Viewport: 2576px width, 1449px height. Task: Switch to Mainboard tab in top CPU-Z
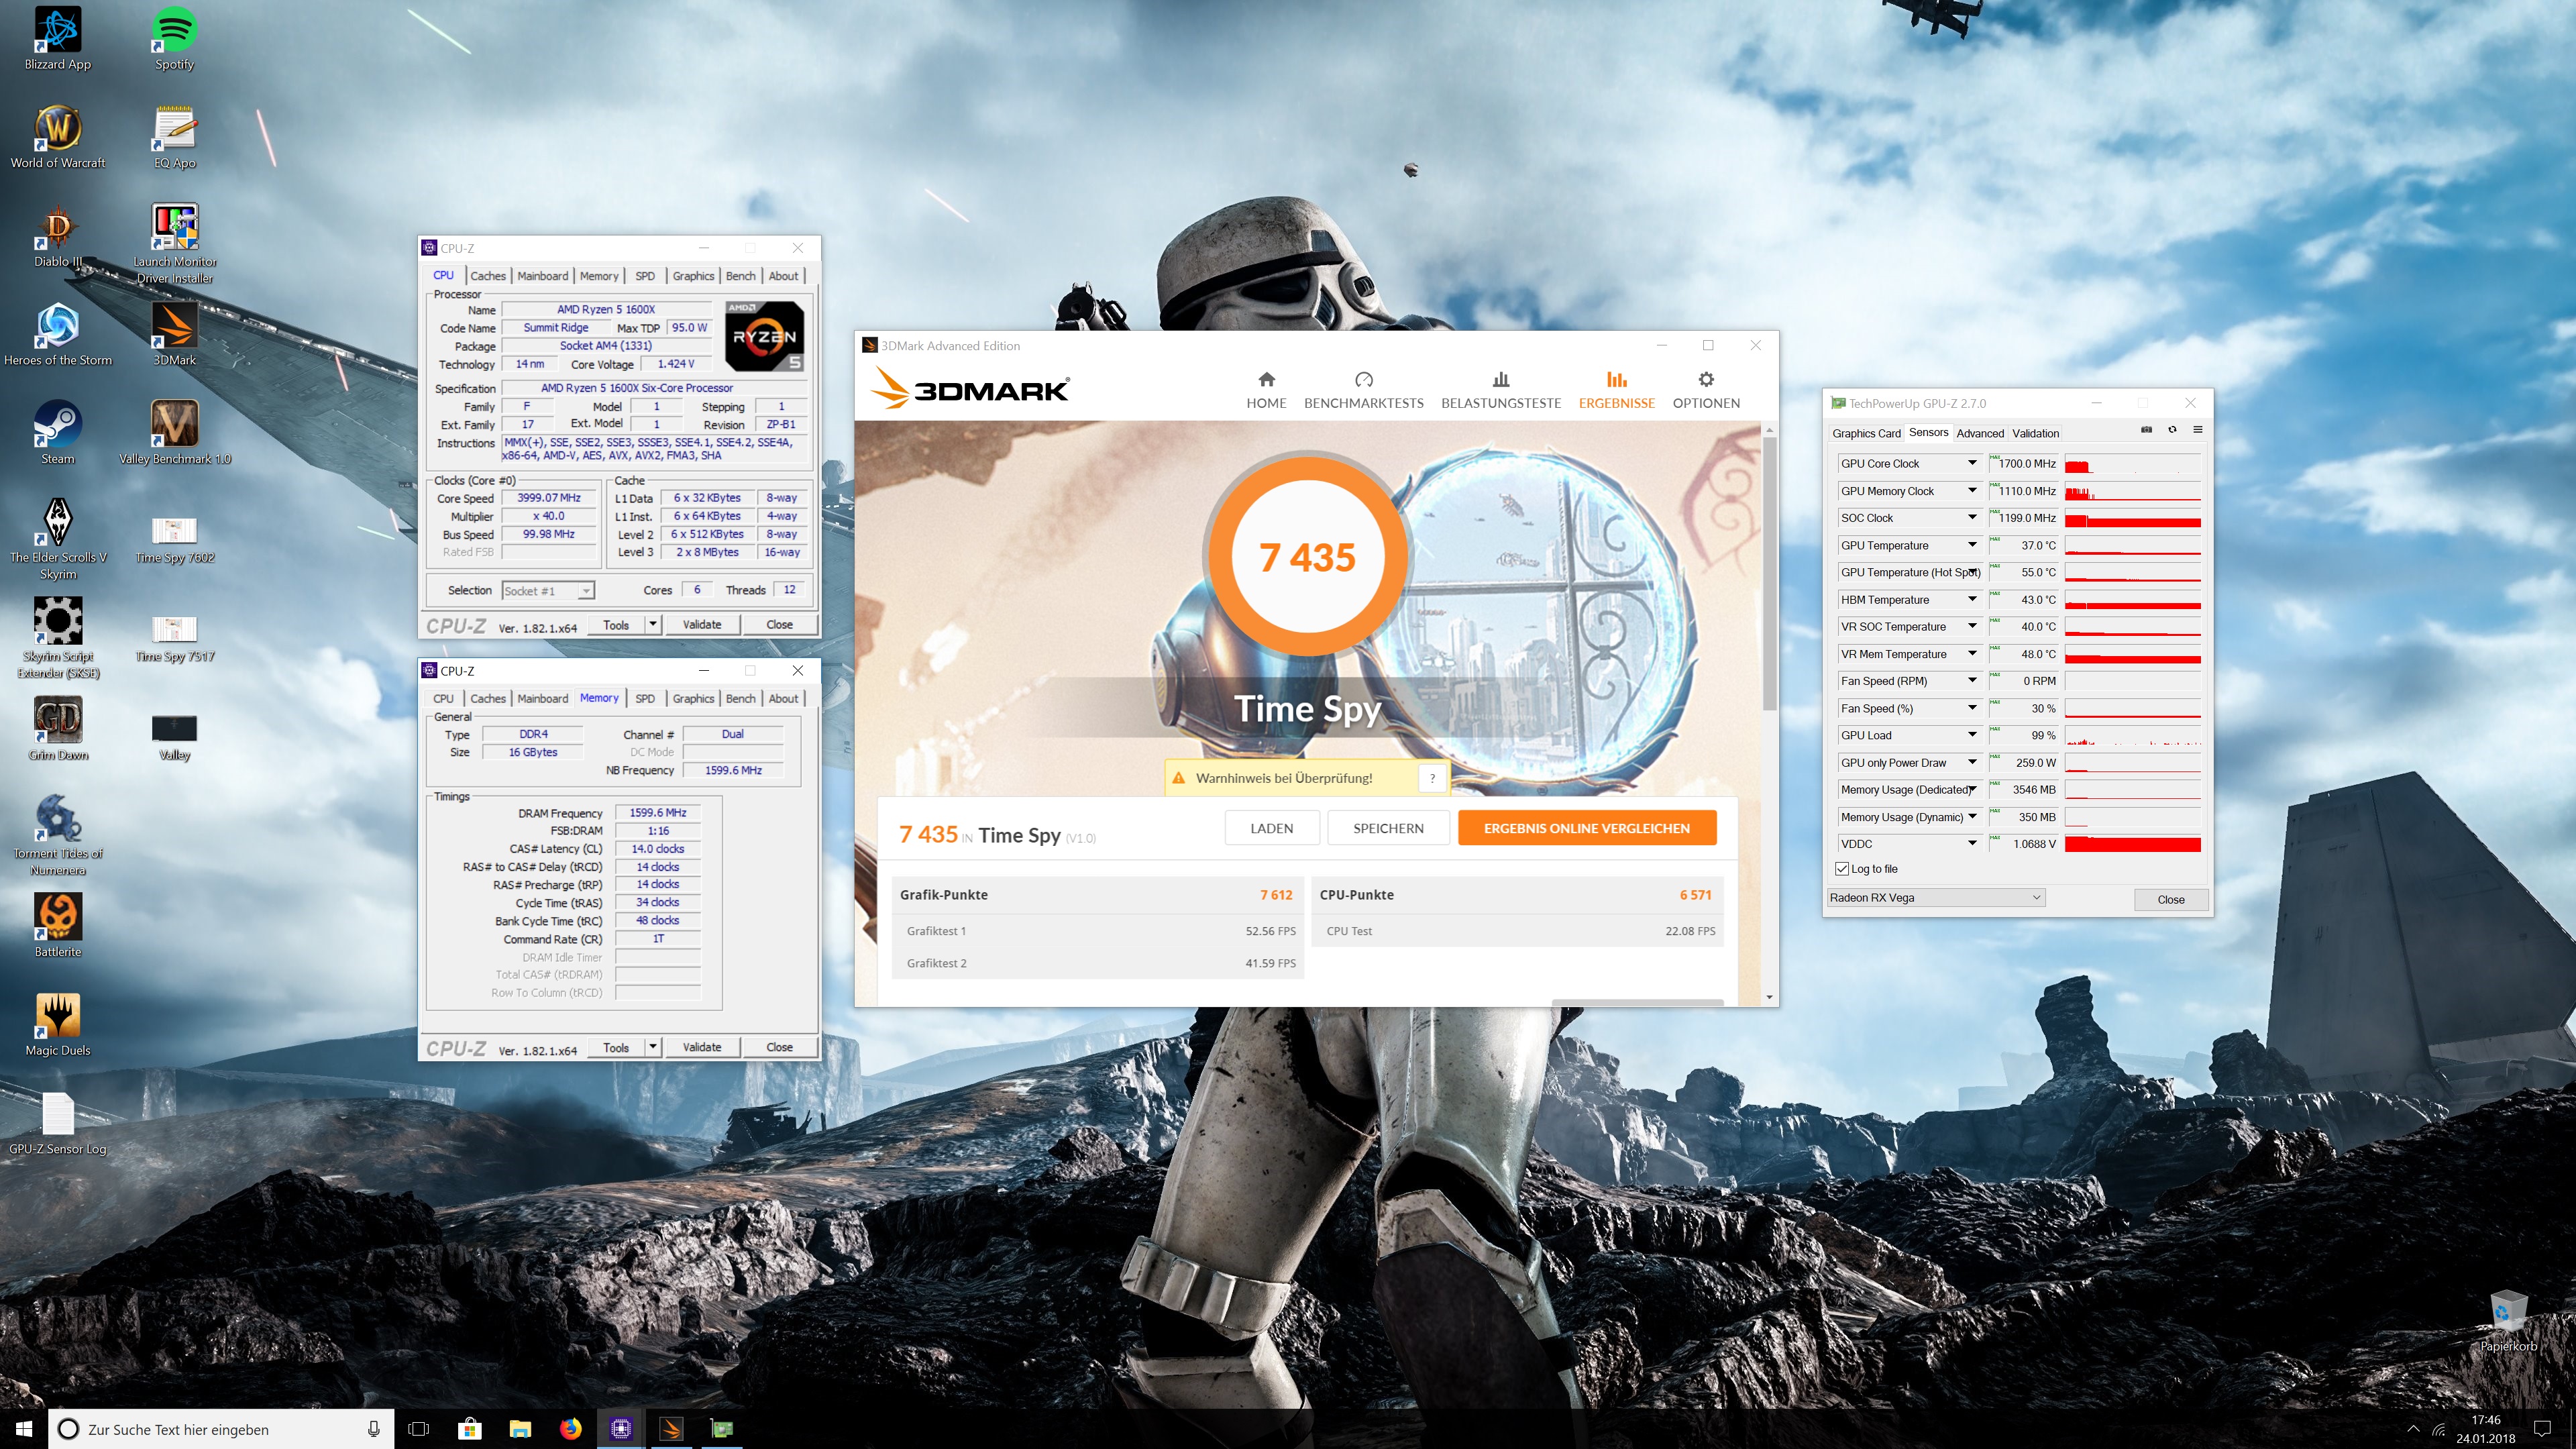click(x=542, y=276)
